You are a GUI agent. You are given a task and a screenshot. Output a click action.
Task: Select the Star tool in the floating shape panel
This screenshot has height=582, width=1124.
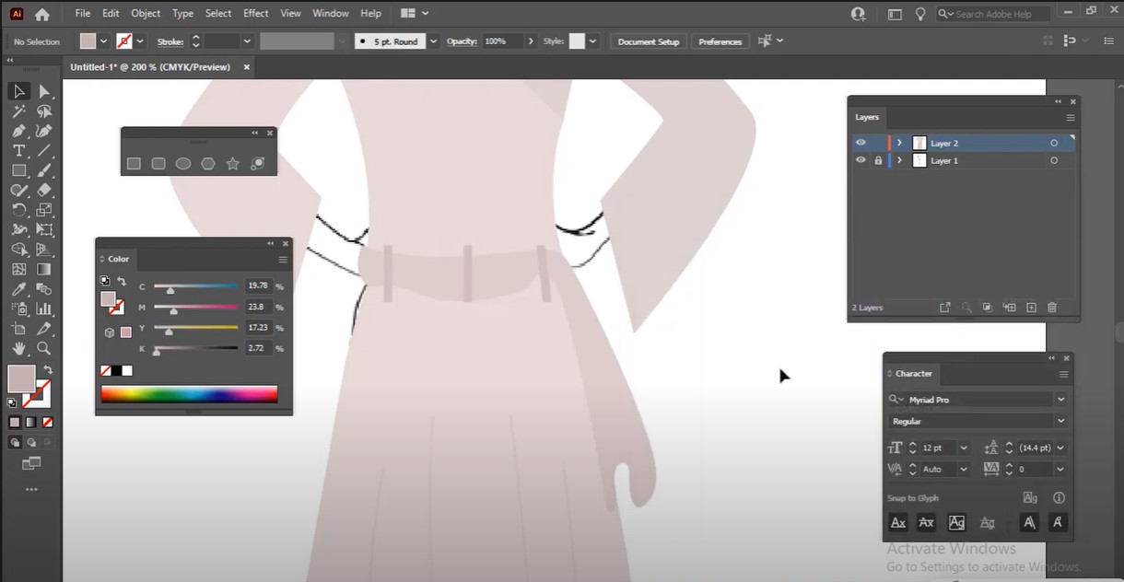233,164
